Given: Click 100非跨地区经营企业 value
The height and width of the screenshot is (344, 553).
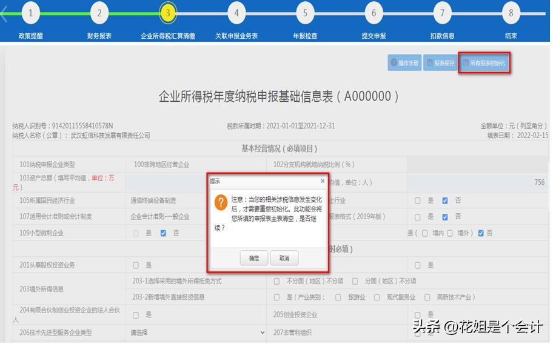Looking at the screenshot, I should 161,165.
